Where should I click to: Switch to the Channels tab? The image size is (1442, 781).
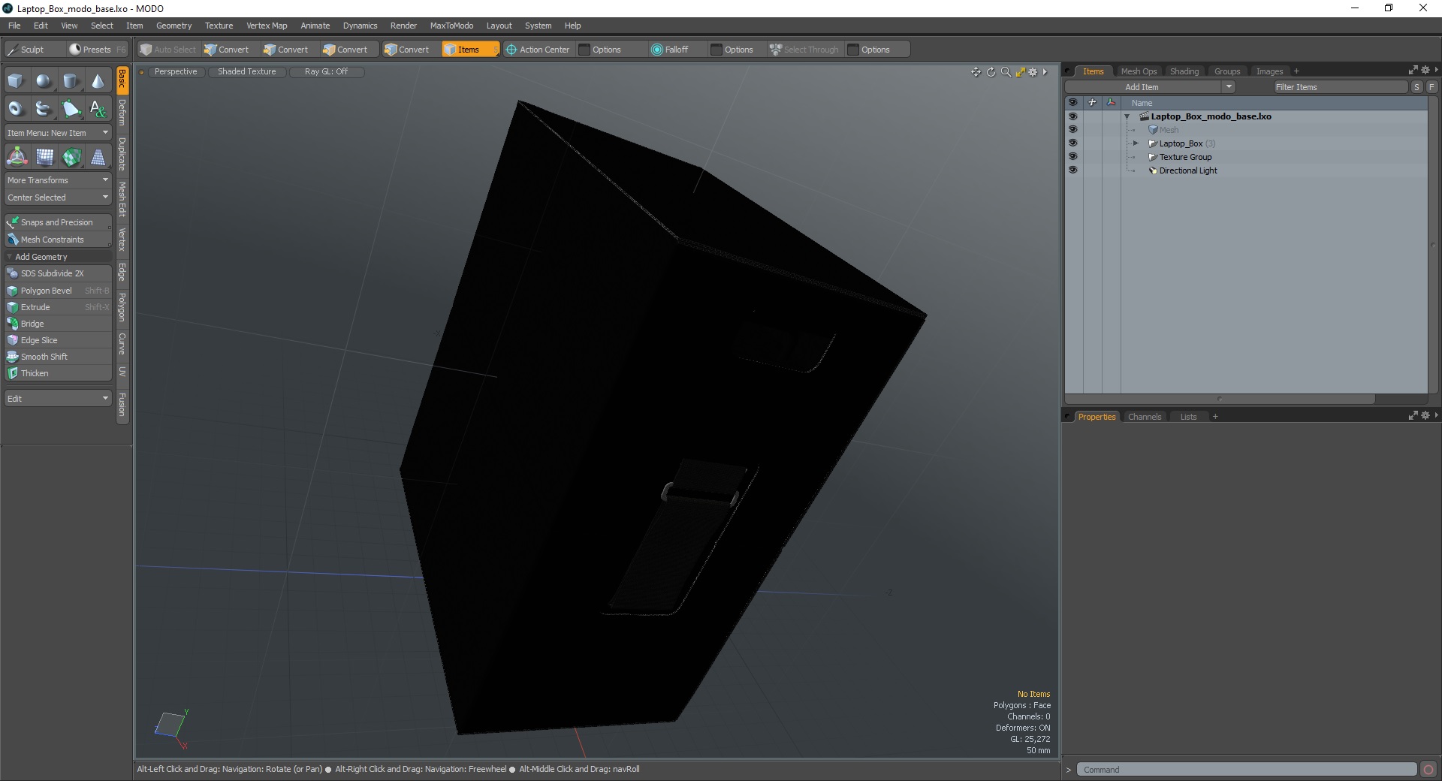pyautogui.click(x=1145, y=417)
